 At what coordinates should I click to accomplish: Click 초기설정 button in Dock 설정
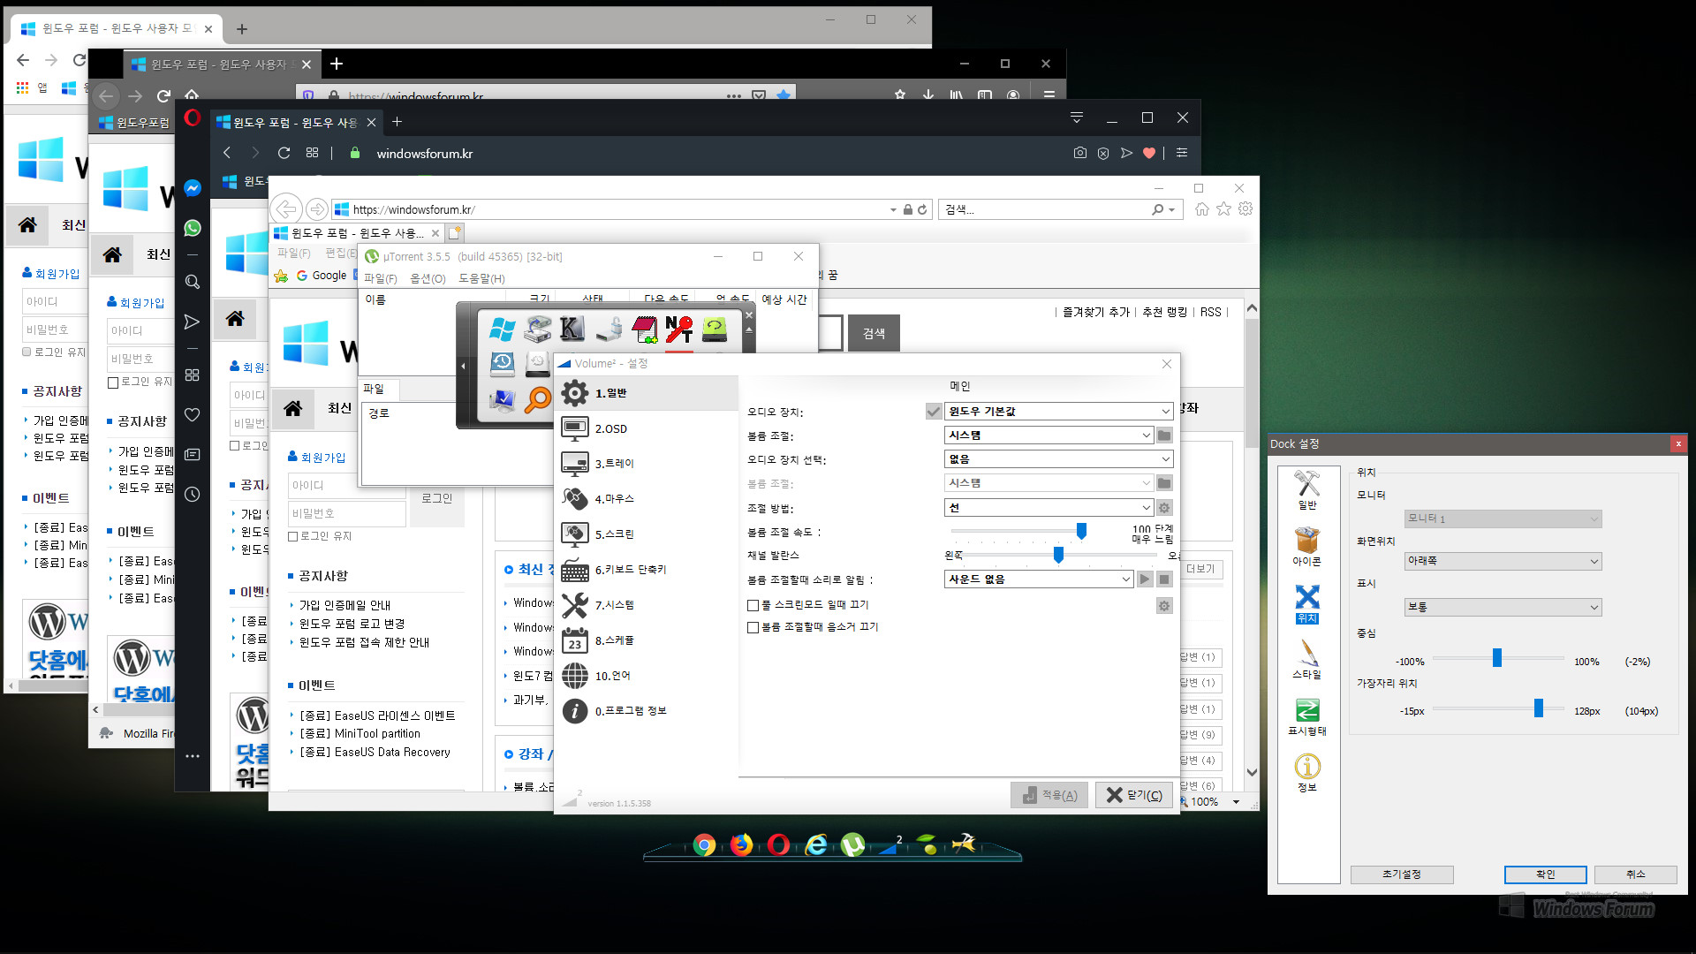pyautogui.click(x=1402, y=874)
